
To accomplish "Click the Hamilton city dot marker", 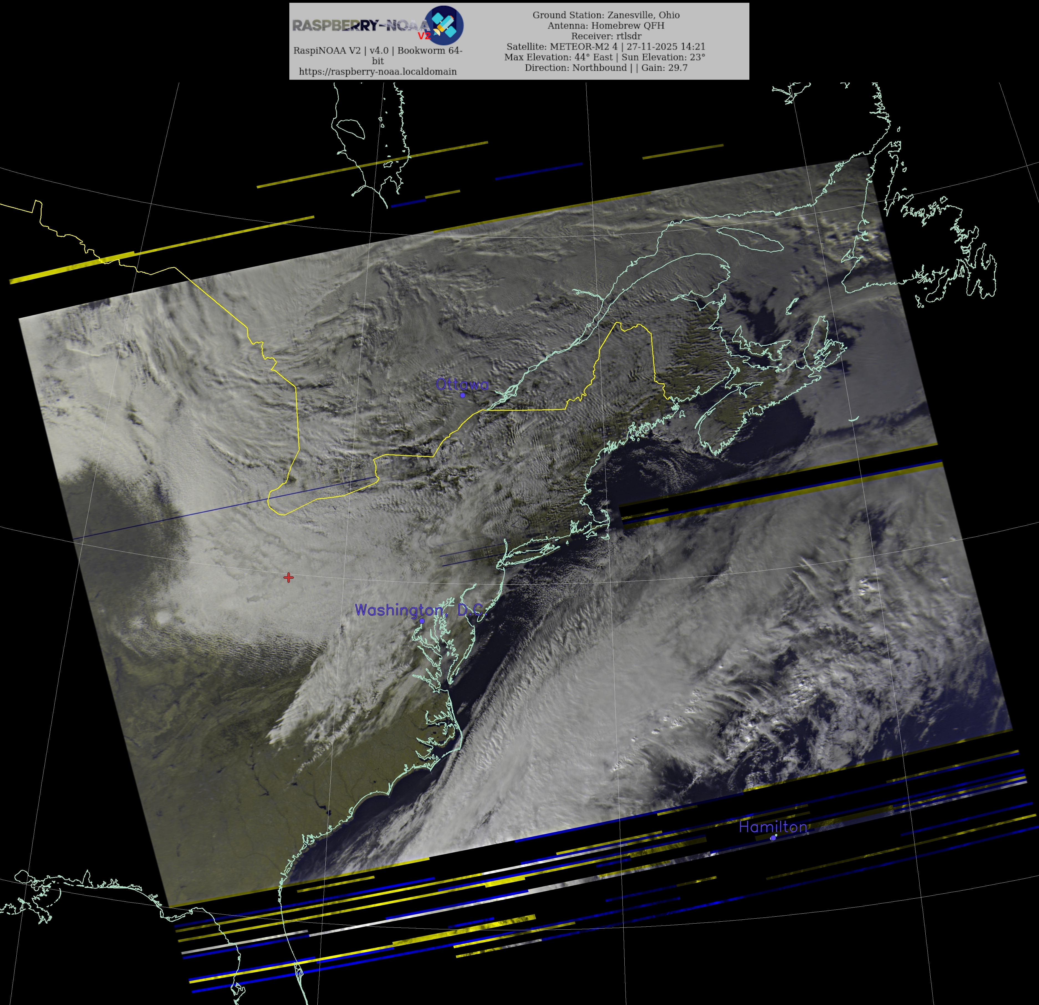I will click(773, 837).
